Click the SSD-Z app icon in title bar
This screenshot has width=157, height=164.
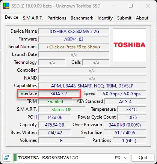pos(6,6)
